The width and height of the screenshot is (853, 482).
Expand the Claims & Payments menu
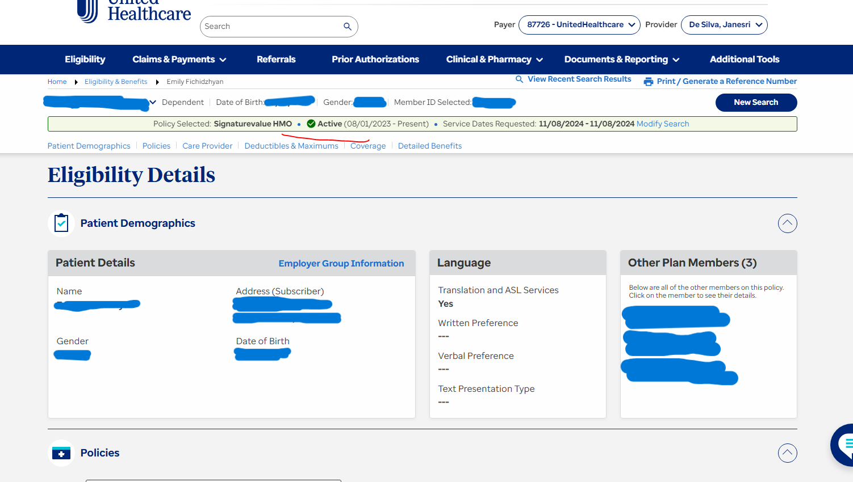[x=179, y=60]
